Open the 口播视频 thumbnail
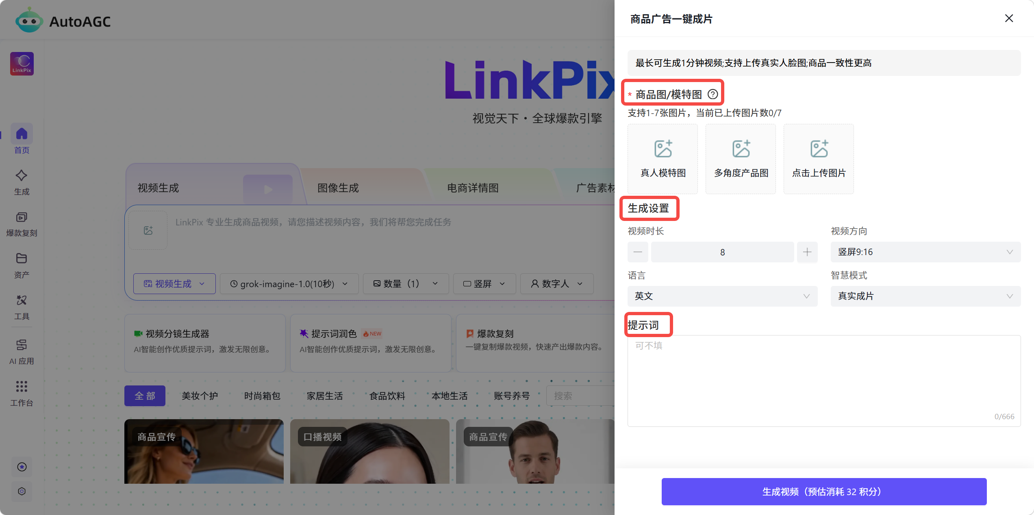Screen dimensions: 1034x515 [370, 451]
